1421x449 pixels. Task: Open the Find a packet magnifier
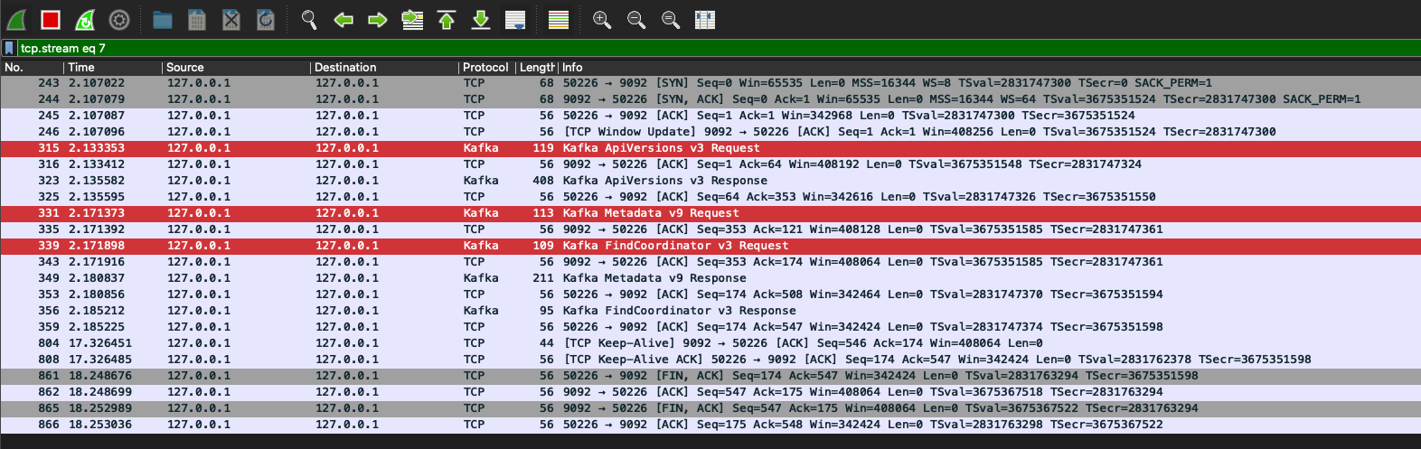(x=309, y=20)
